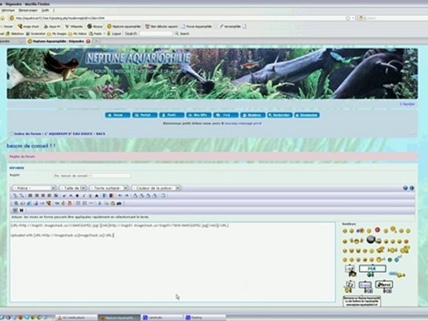428x321 pixels.
Task: Open the Bien débuter aquario bookmark
Action: pyautogui.click(x=161, y=26)
